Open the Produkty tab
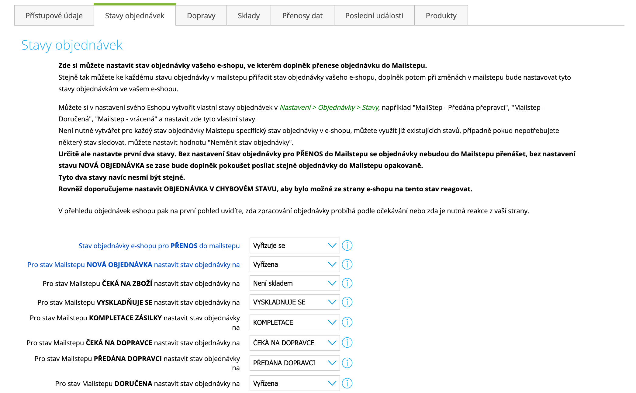The height and width of the screenshot is (393, 636). pyautogui.click(x=441, y=16)
